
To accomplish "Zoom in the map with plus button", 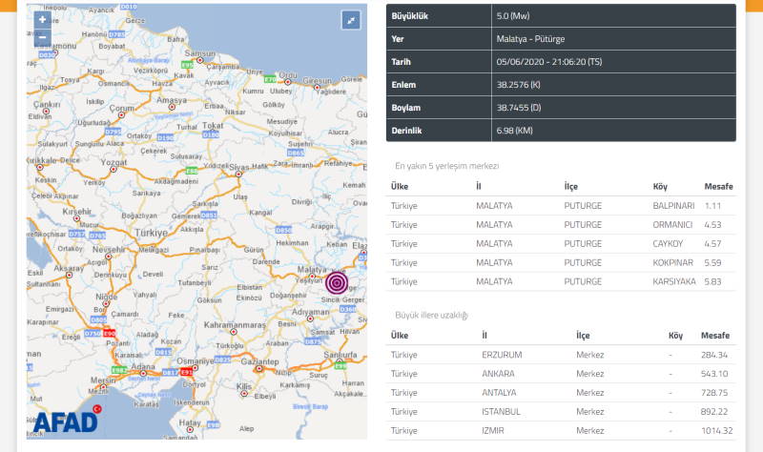I will pos(42,19).
